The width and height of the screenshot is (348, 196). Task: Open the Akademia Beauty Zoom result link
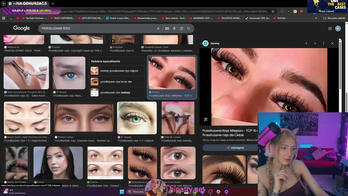point(168,51)
